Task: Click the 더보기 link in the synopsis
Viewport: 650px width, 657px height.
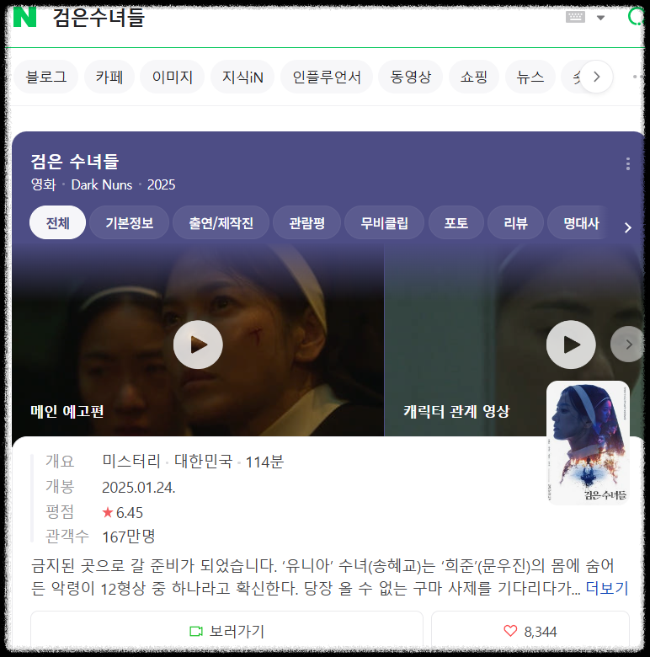Action: [x=607, y=588]
